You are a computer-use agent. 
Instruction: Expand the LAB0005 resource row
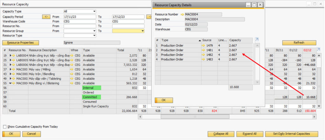pyautogui.click(x=10, y=60)
